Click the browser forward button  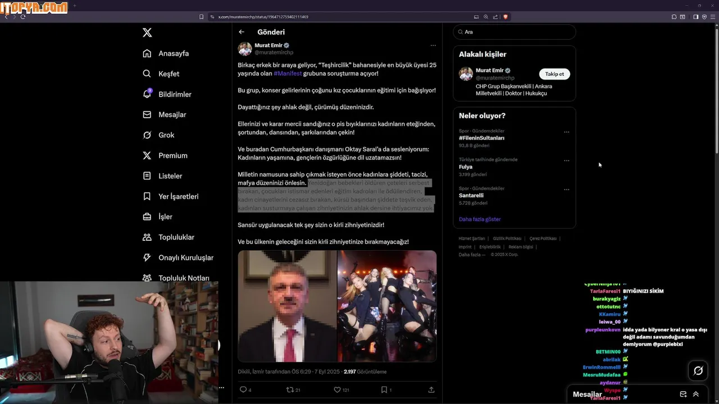pos(15,17)
